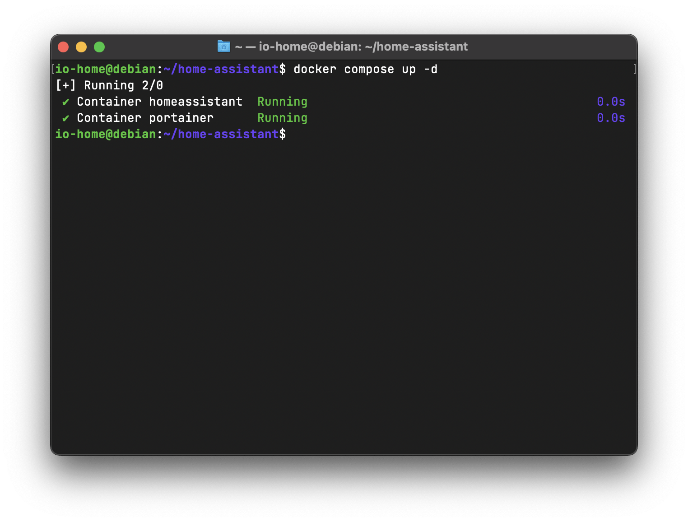Click the green zoom button
The image size is (688, 522).
click(x=99, y=47)
